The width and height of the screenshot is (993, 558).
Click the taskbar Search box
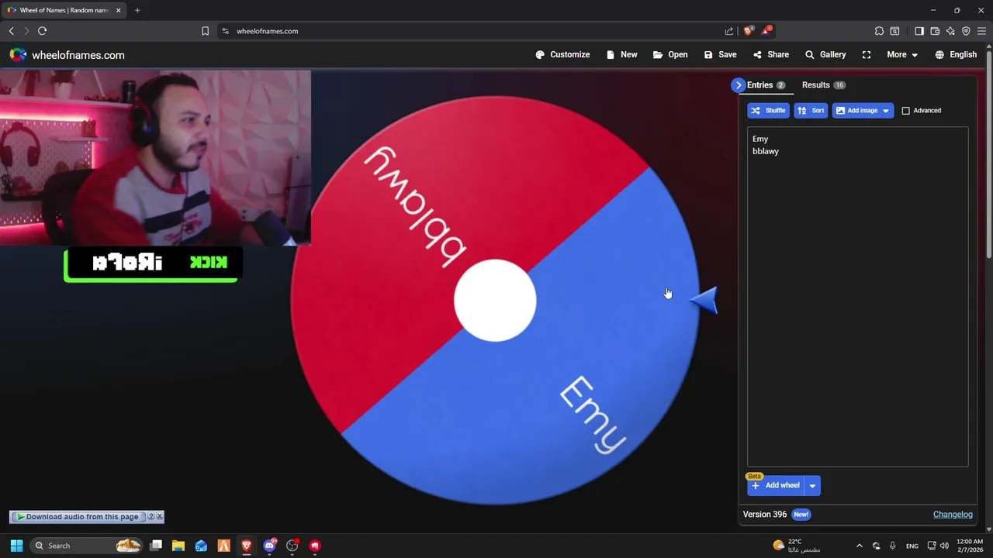86,546
